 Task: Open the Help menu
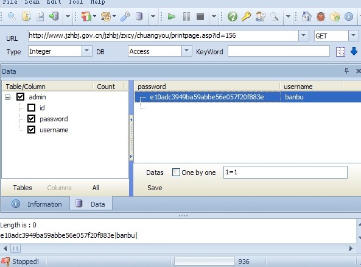tap(98, 2)
